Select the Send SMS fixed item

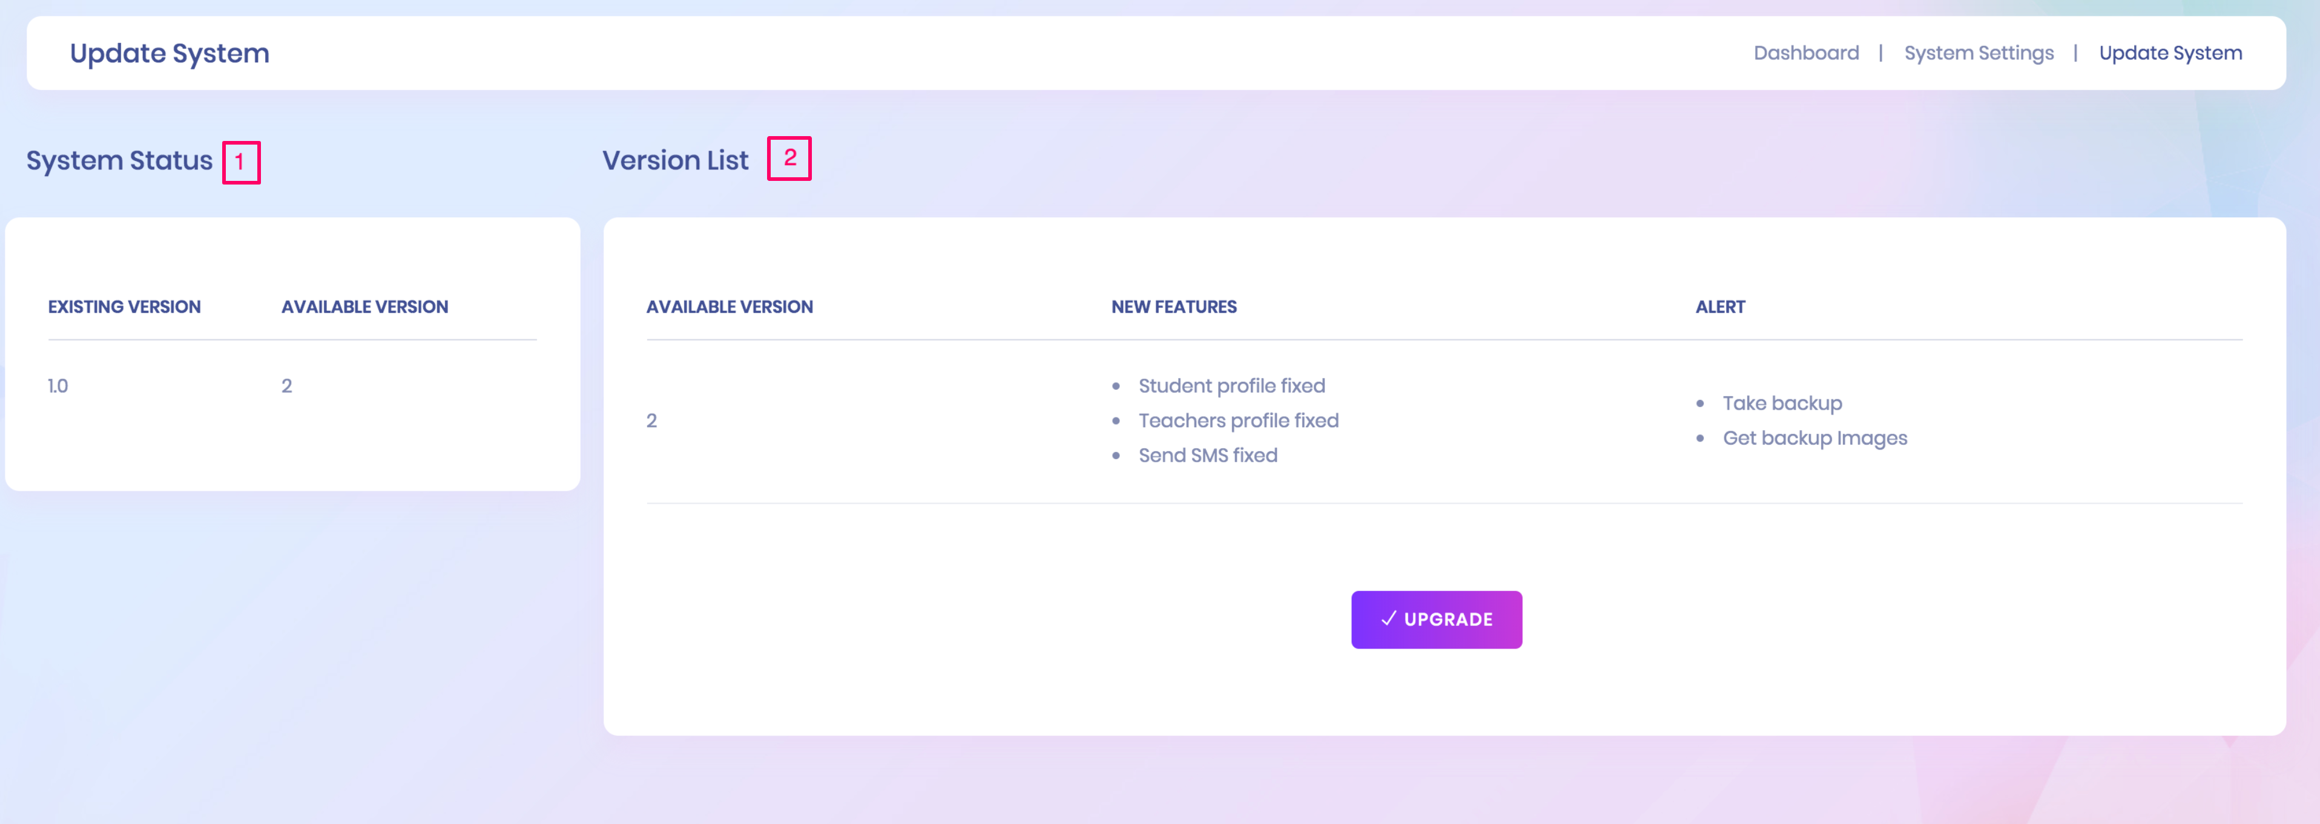(x=1207, y=455)
